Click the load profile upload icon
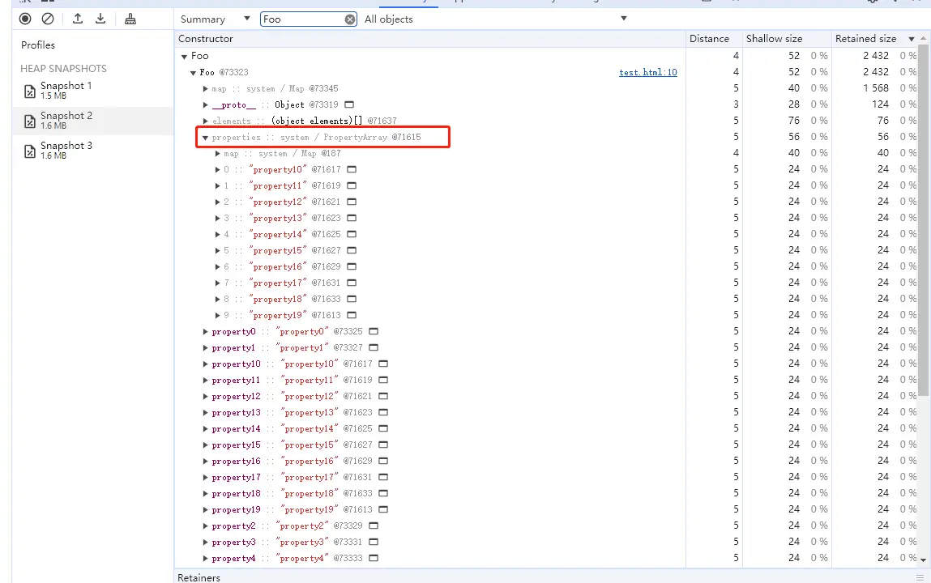 click(x=78, y=19)
